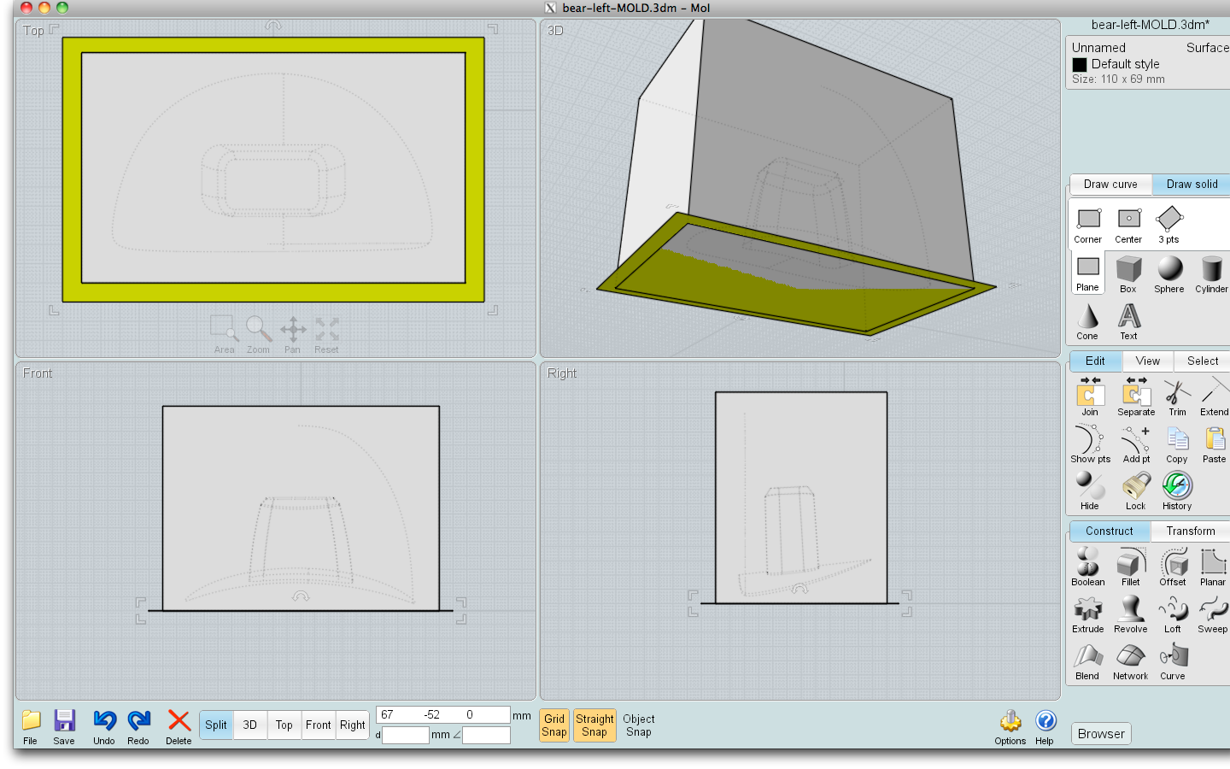Choose the Plane solid tool

click(x=1088, y=273)
